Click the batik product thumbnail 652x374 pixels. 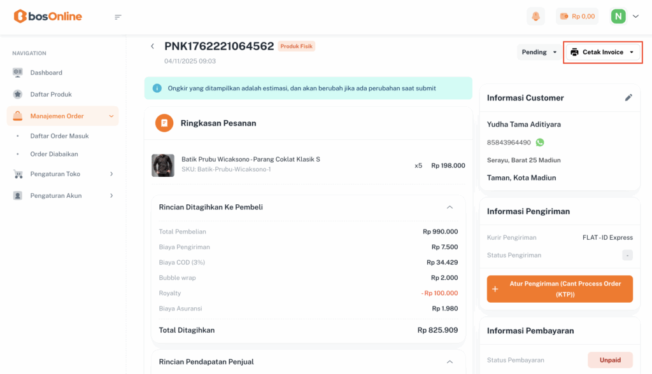163,165
